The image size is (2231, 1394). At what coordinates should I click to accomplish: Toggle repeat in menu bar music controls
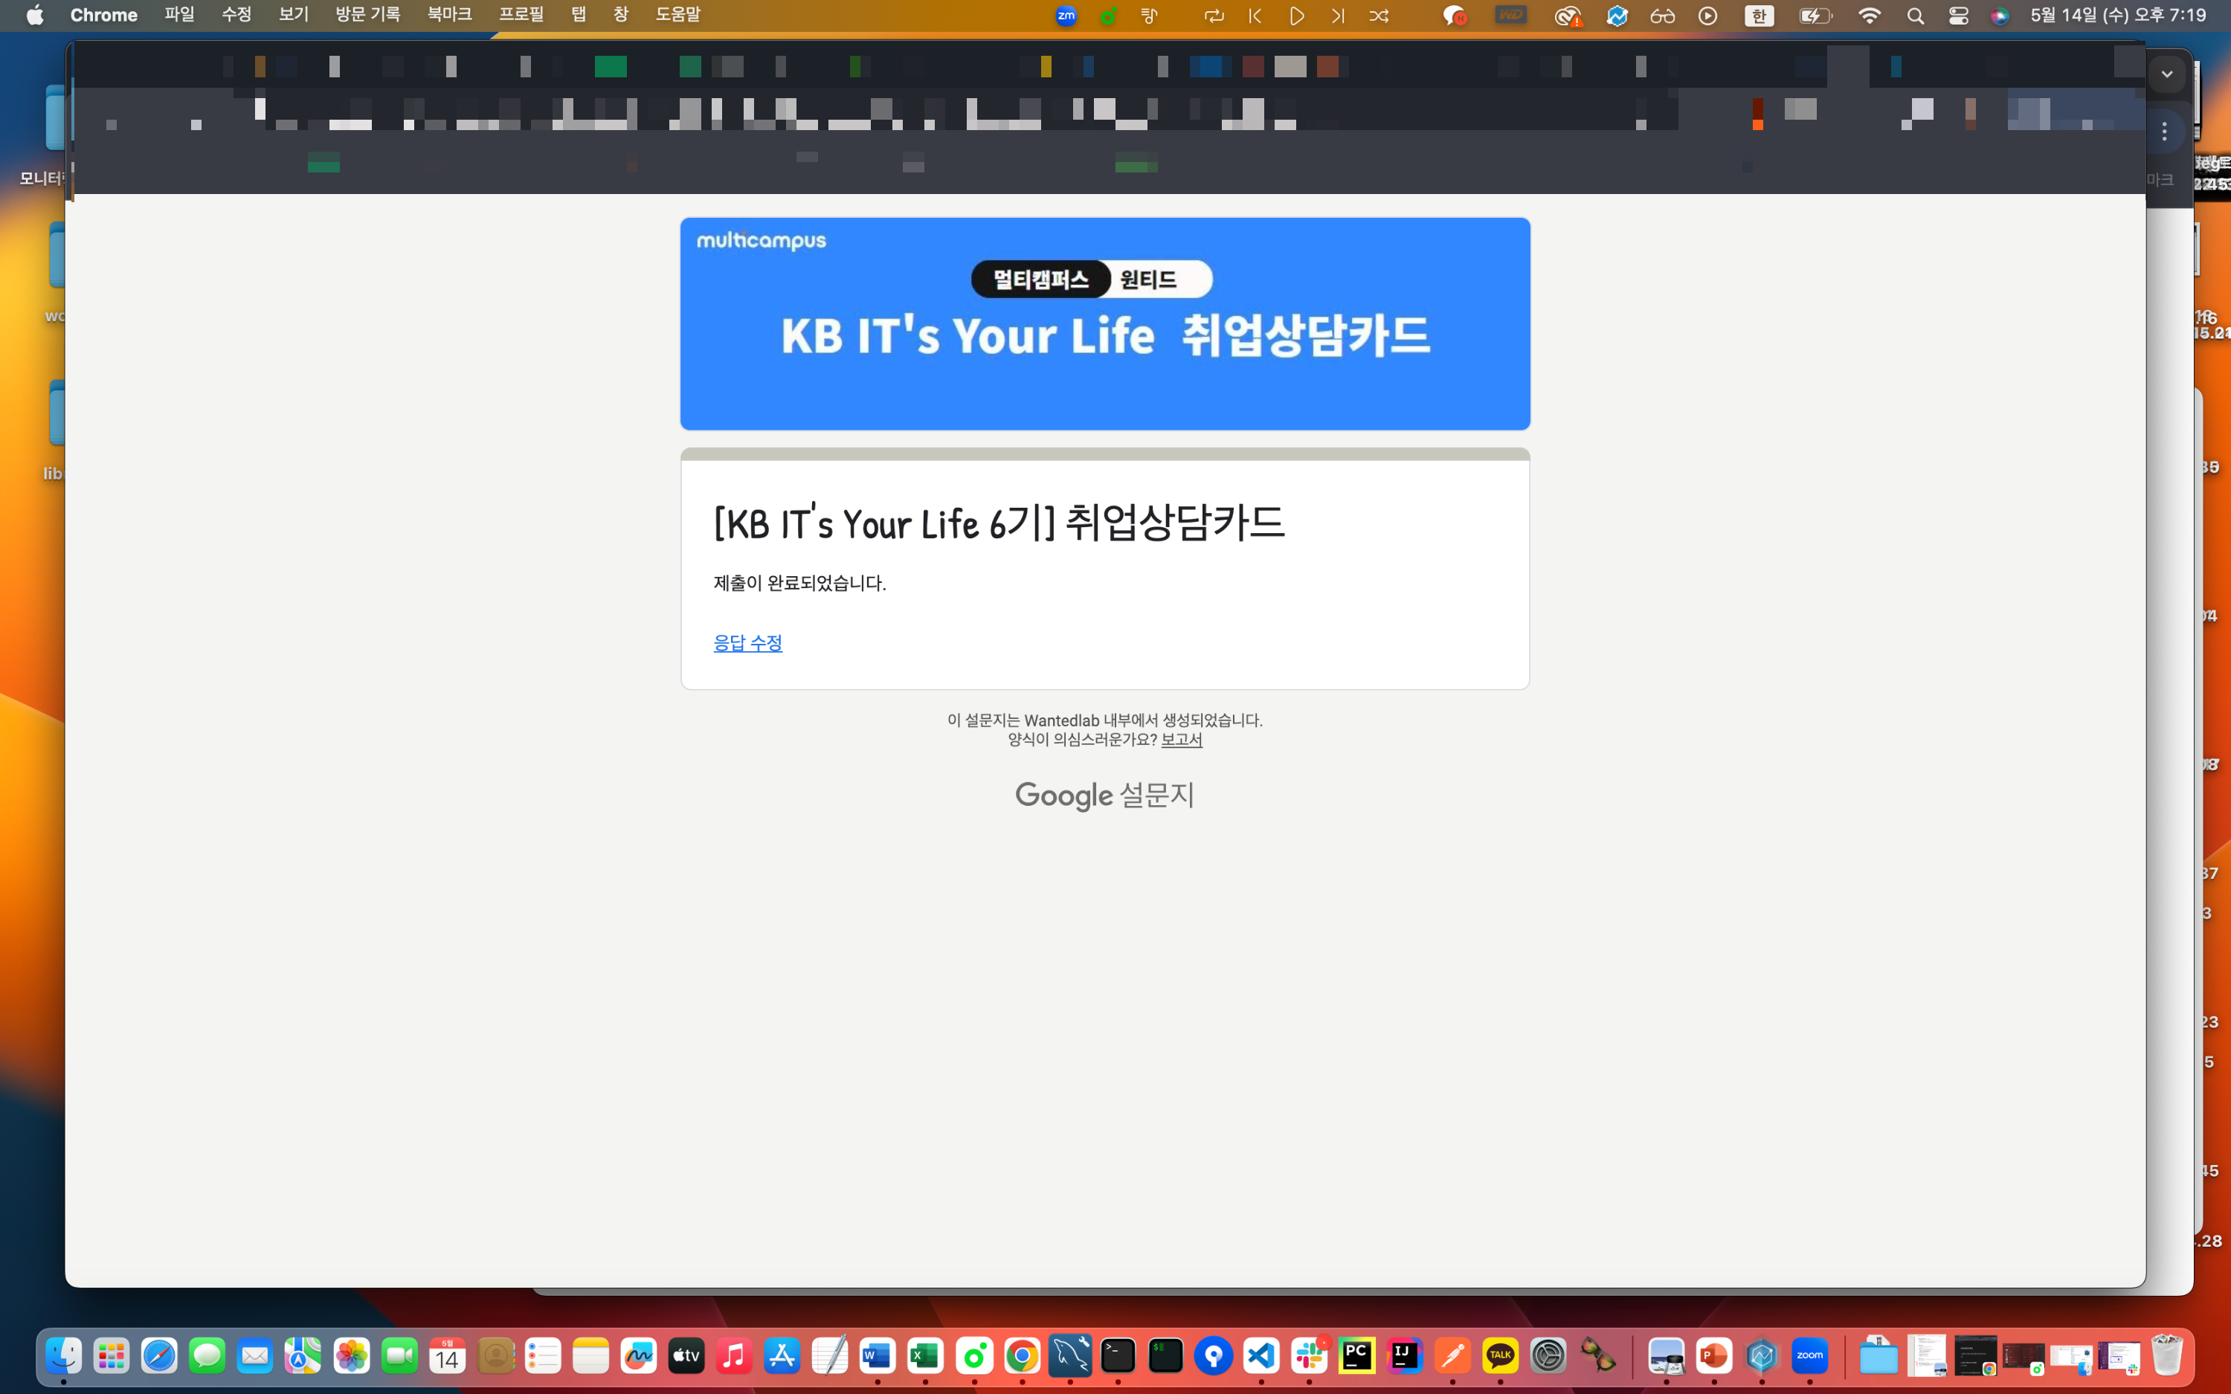pos(1213,16)
